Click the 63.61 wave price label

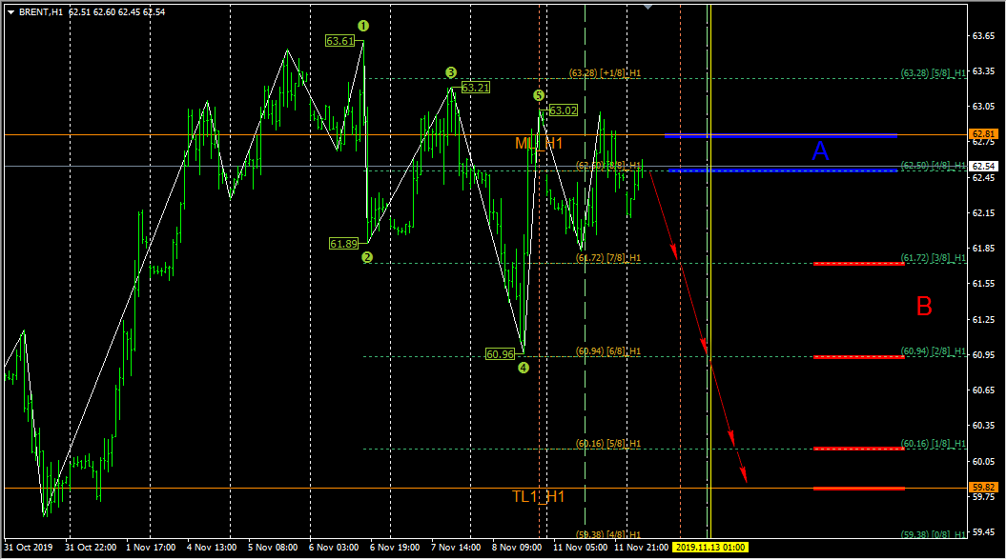click(x=339, y=41)
